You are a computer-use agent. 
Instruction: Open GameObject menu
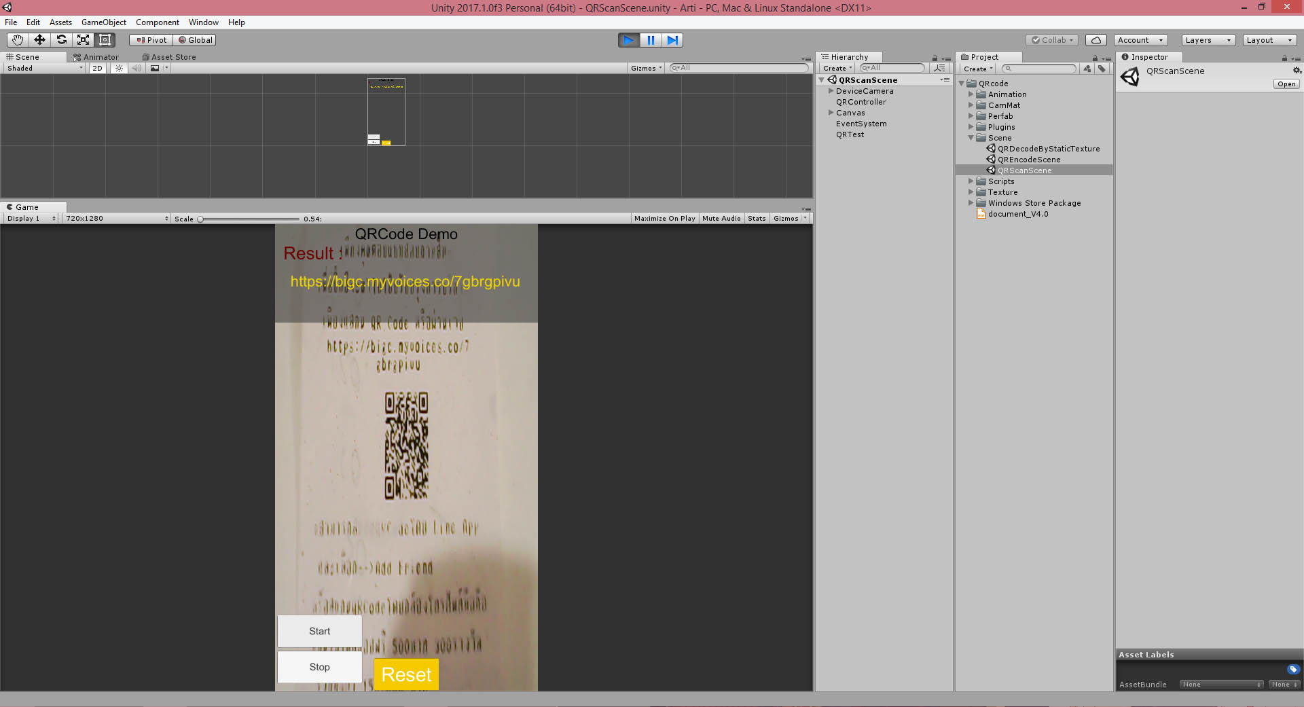(104, 22)
